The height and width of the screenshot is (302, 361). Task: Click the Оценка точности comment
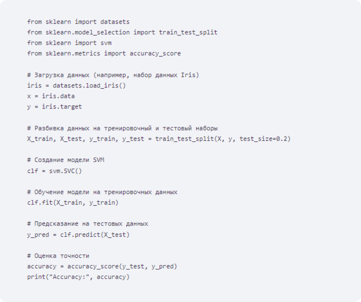click(58, 256)
